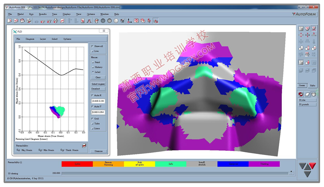Click the yellow Risk of splits legend swatch
This screenshot has width=324, height=187.
139,164
